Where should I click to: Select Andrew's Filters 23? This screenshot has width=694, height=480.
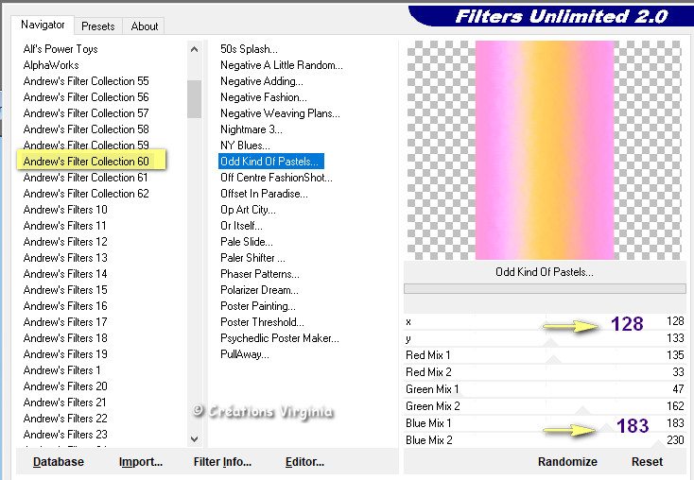[65, 435]
